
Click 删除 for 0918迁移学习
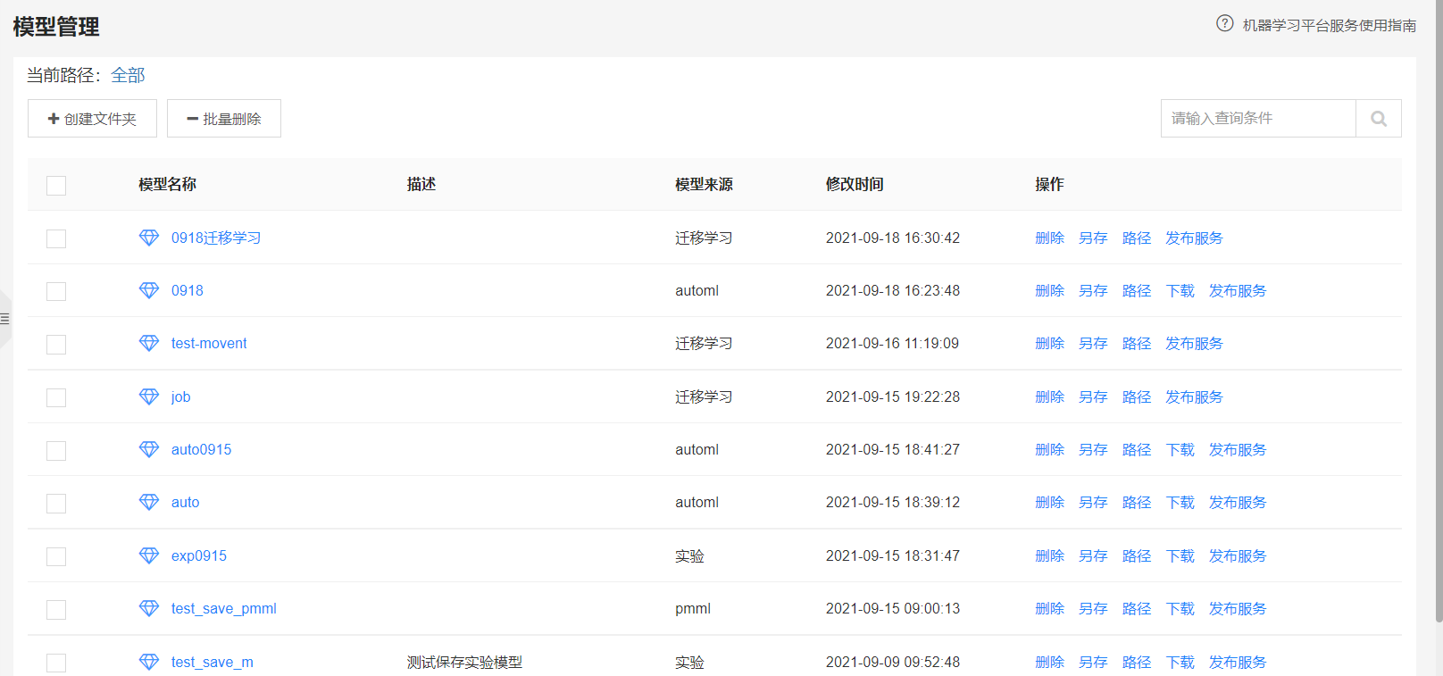[x=1050, y=238]
